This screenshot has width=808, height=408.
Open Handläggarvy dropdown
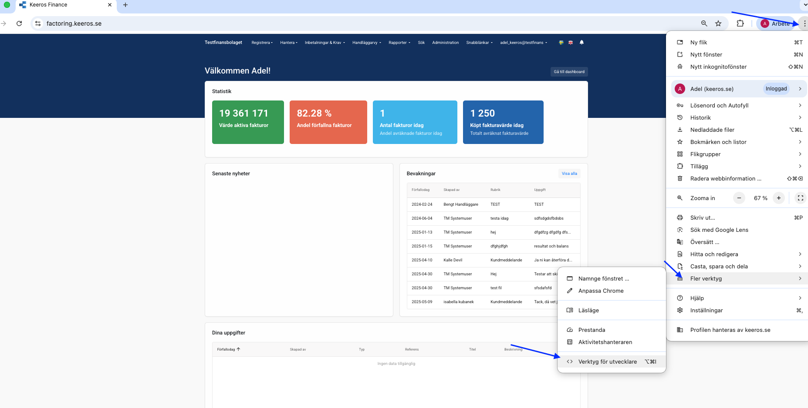[x=367, y=43]
